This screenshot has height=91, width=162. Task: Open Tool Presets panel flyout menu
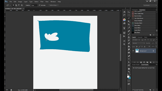pyautogui.click(x=156, y=65)
